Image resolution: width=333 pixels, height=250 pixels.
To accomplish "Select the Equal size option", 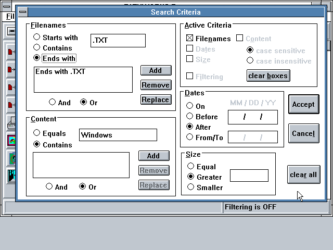I will coord(201,167).
